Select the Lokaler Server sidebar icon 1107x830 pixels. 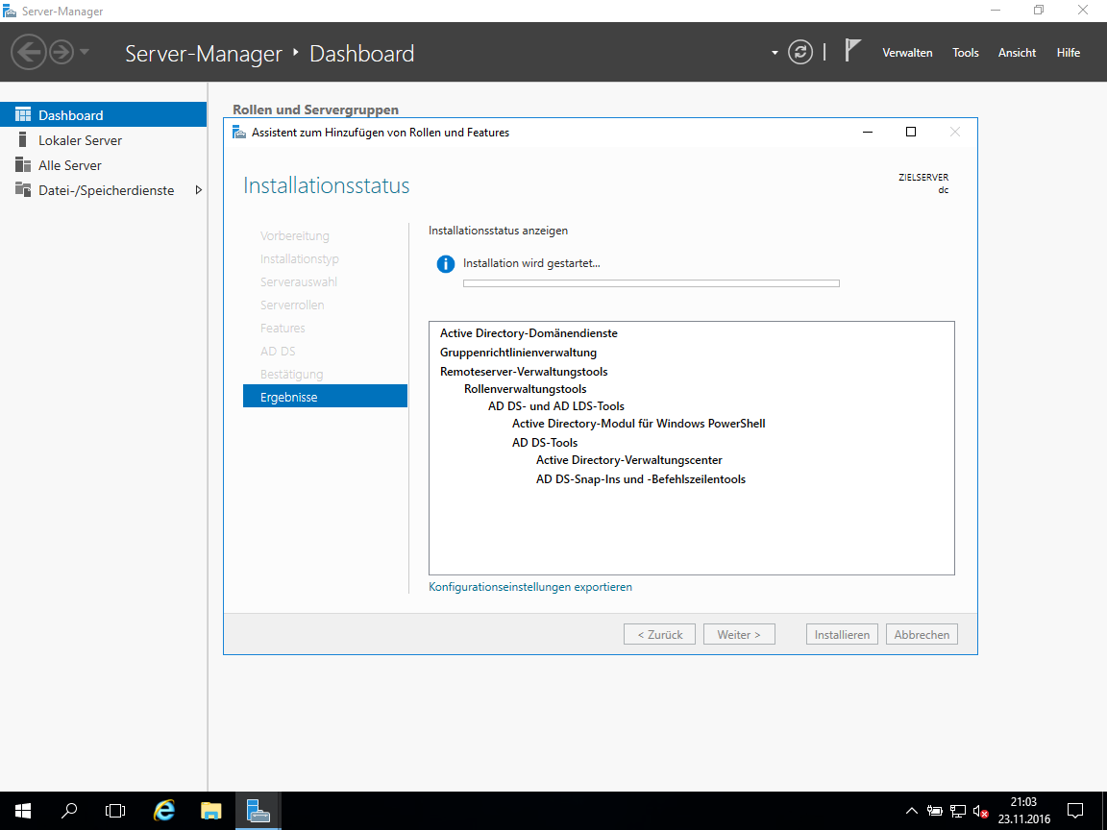(23, 139)
